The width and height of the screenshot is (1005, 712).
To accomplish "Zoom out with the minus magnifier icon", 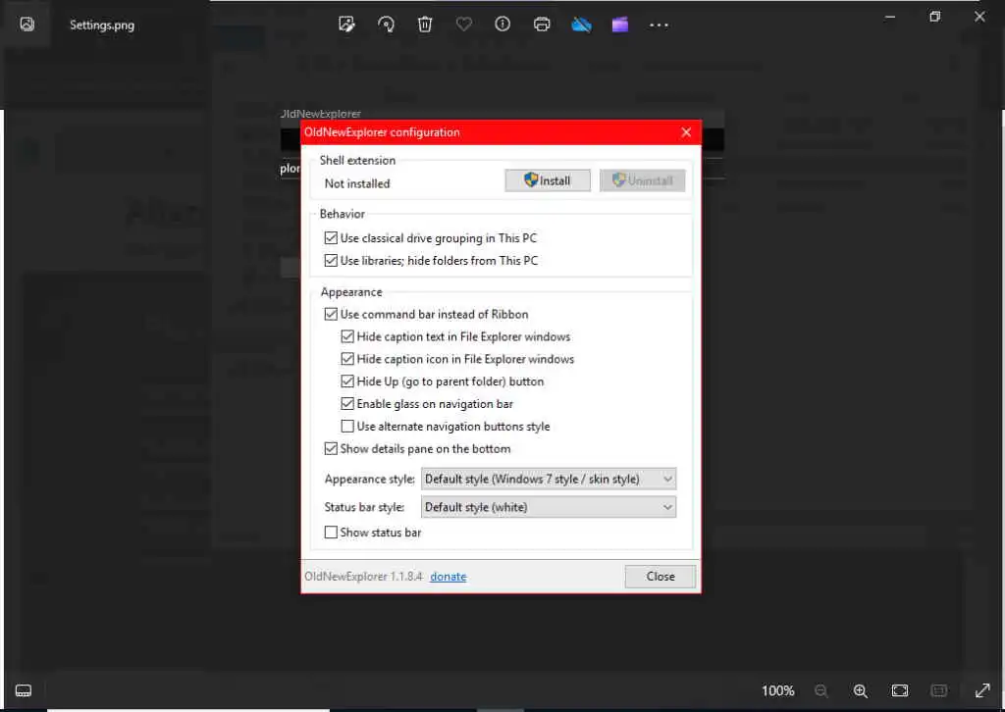I will (821, 690).
